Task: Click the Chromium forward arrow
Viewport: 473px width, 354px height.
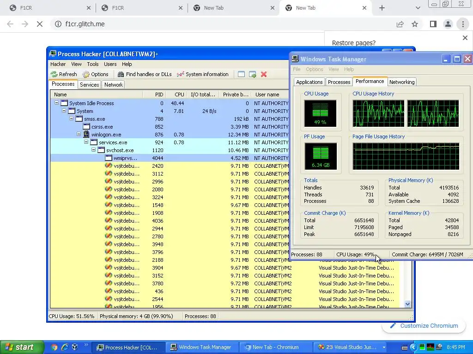Action: click(x=25, y=24)
